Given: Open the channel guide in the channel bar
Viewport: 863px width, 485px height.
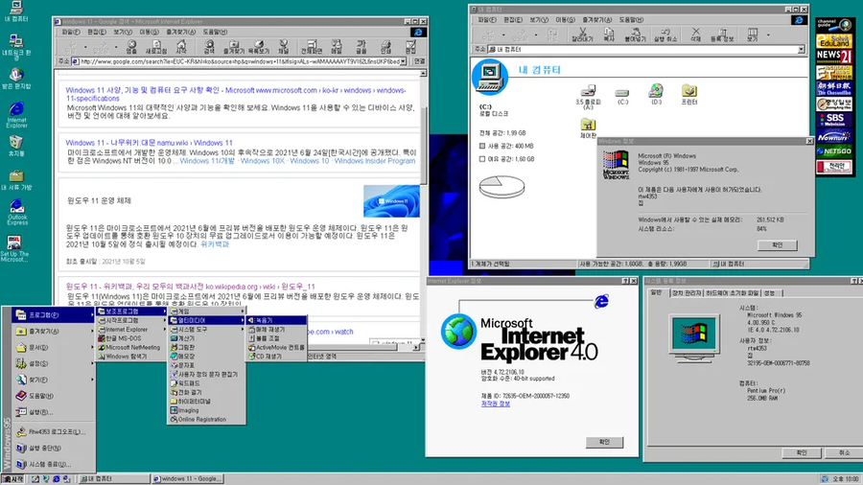Looking at the screenshot, I should (834, 25).
